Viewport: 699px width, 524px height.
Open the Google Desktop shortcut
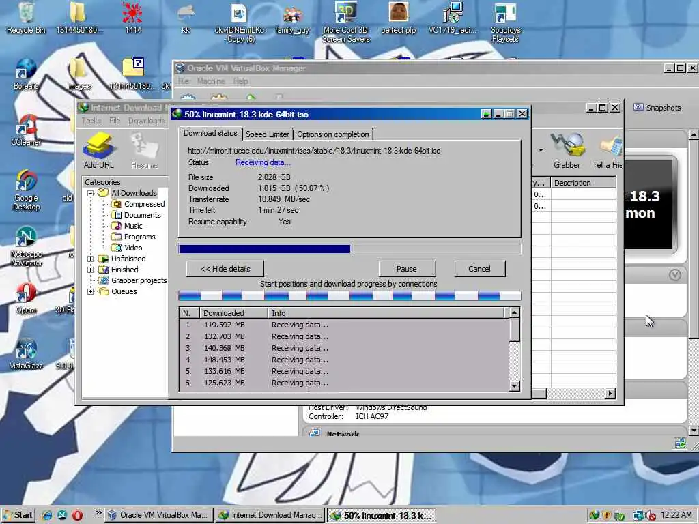[x=26, y=190]
